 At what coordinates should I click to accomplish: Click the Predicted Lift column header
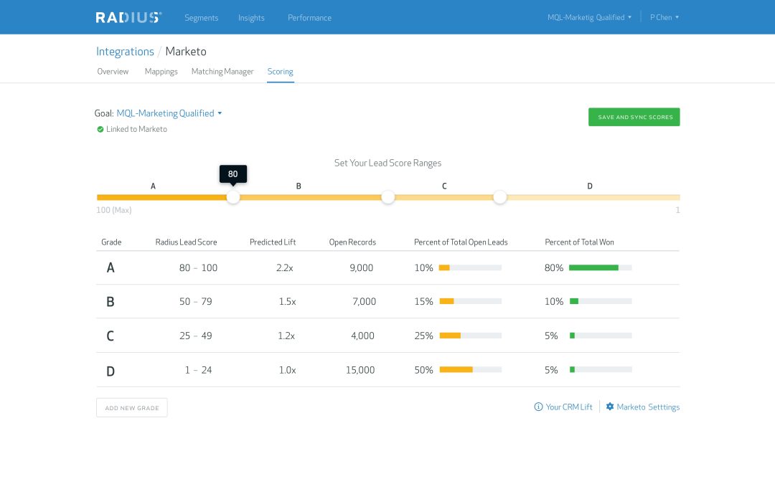tap(273, 242)
